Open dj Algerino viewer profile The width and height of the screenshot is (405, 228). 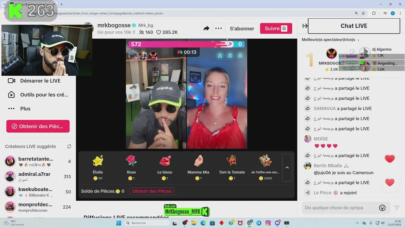(382, 49)
